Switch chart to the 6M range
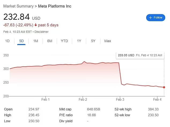This screenshot has height=127, width=170. [x=50, y=41]
